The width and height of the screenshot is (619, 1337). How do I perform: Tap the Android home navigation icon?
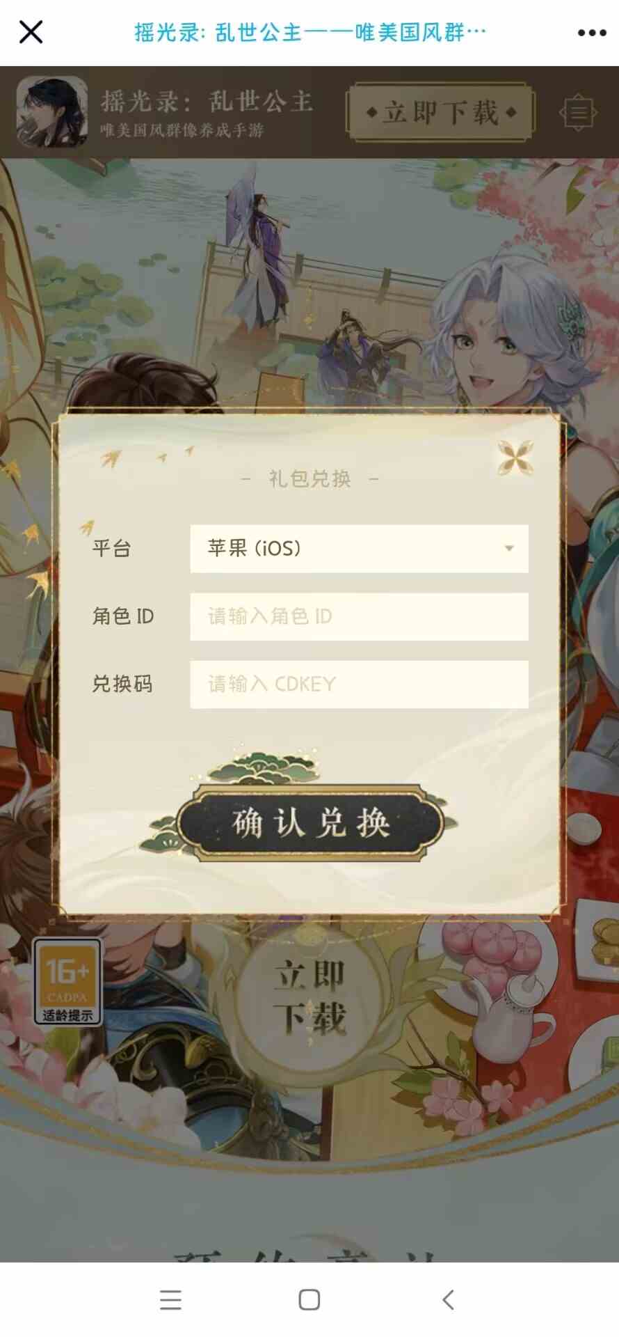(x=309, y=1300)
